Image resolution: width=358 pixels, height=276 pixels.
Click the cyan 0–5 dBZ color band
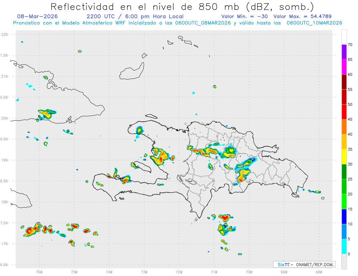coord(344,247)
